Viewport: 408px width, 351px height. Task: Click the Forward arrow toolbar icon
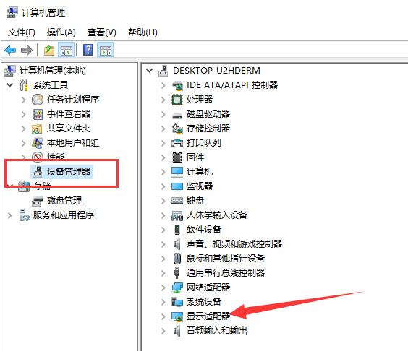coord(27,50)
